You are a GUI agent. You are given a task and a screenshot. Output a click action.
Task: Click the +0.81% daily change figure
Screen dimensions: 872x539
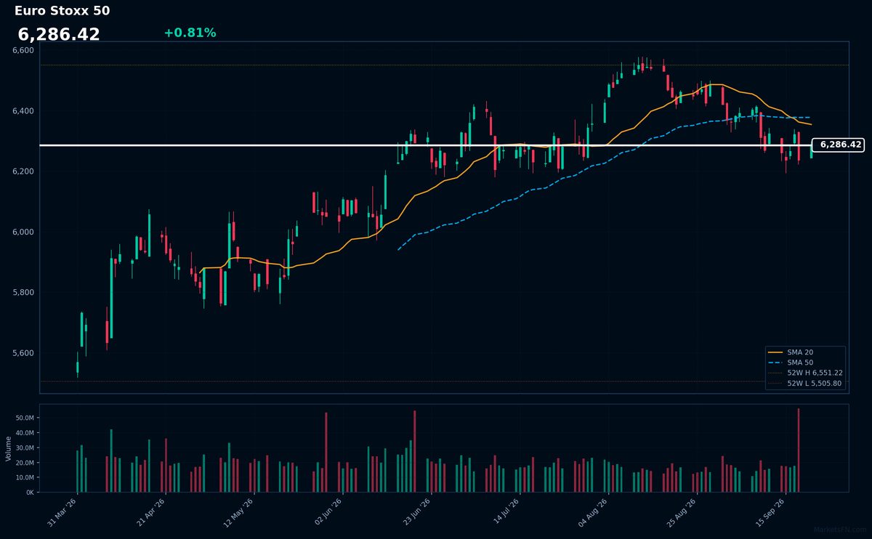190,33
